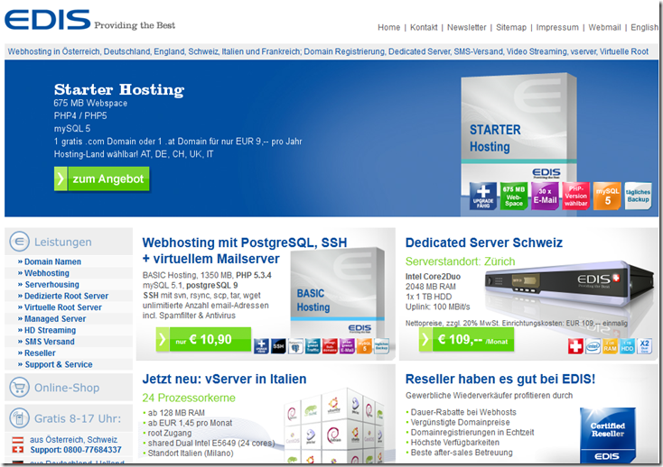Click Jetzt neu: vServer in Italien headline
This screenshot has height=467, width=663.
[x=224, y=379]
